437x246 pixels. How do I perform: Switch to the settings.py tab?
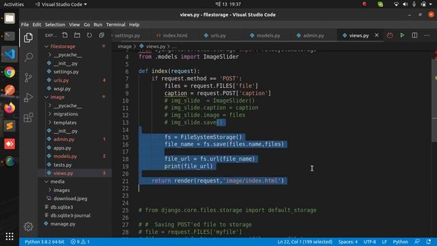tap(128, 36)
